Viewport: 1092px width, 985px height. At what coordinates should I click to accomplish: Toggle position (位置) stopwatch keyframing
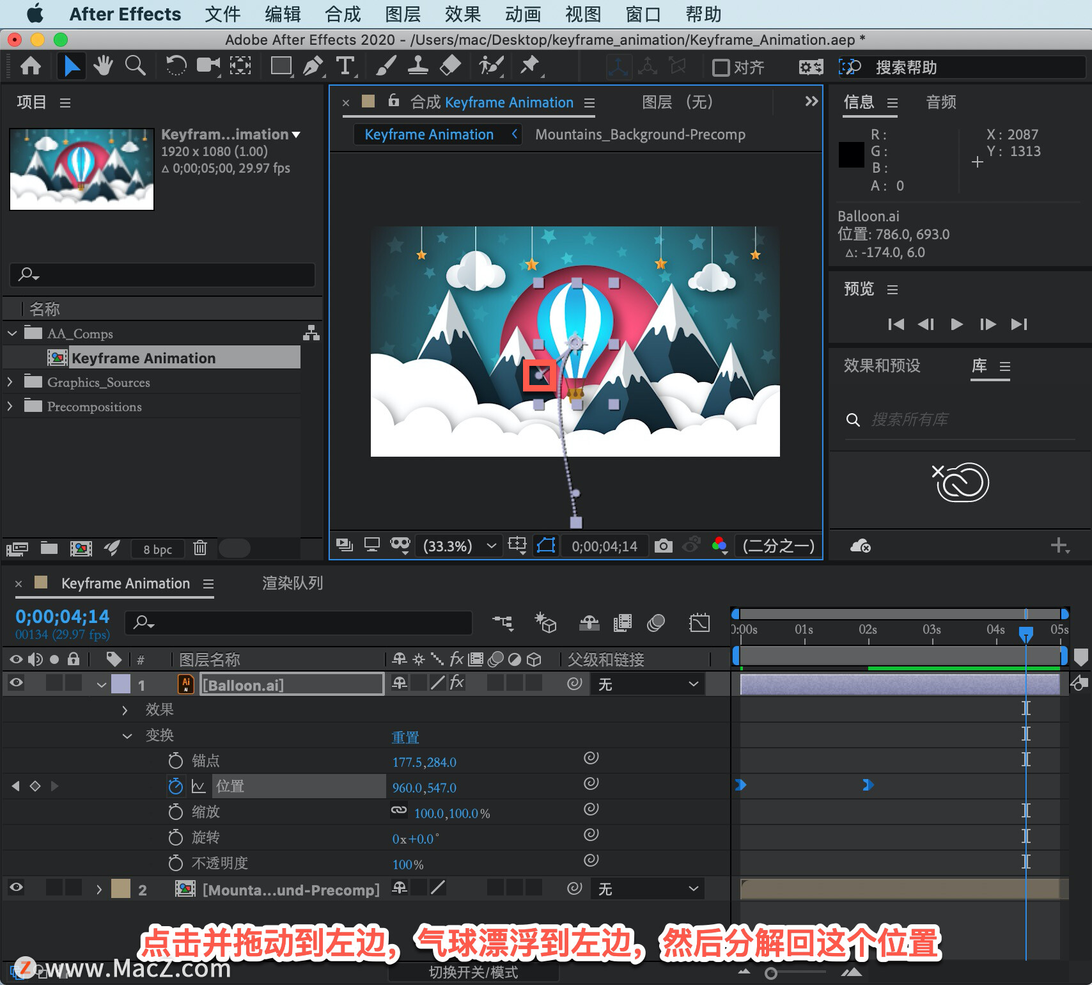click(x=175, y=786)
